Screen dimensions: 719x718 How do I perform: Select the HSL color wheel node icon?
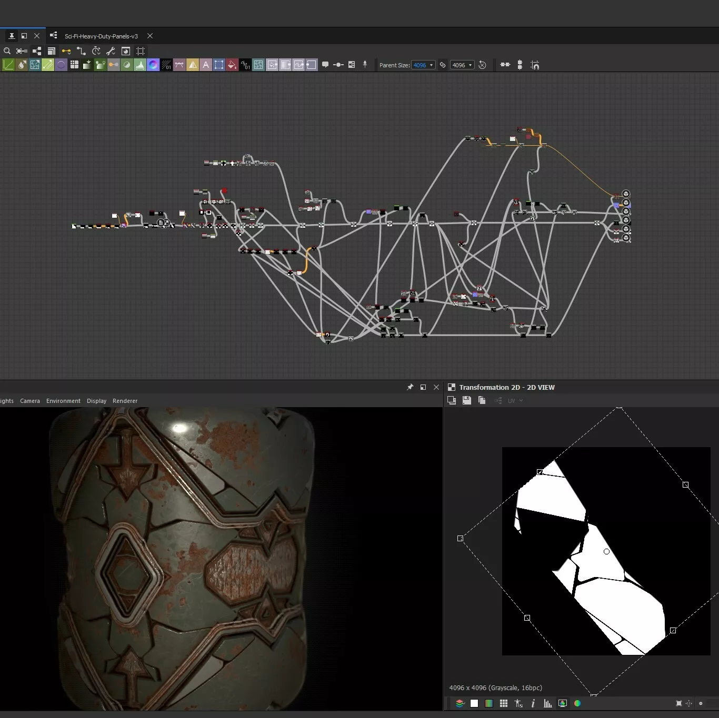point(153,65)
